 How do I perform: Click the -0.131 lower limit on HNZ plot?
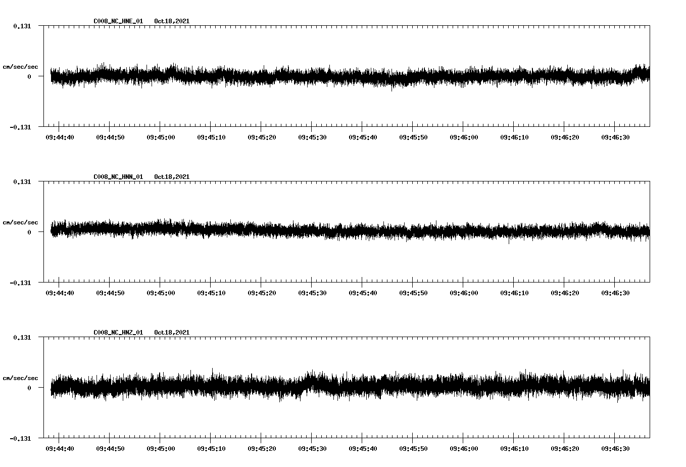click(20, 439)
